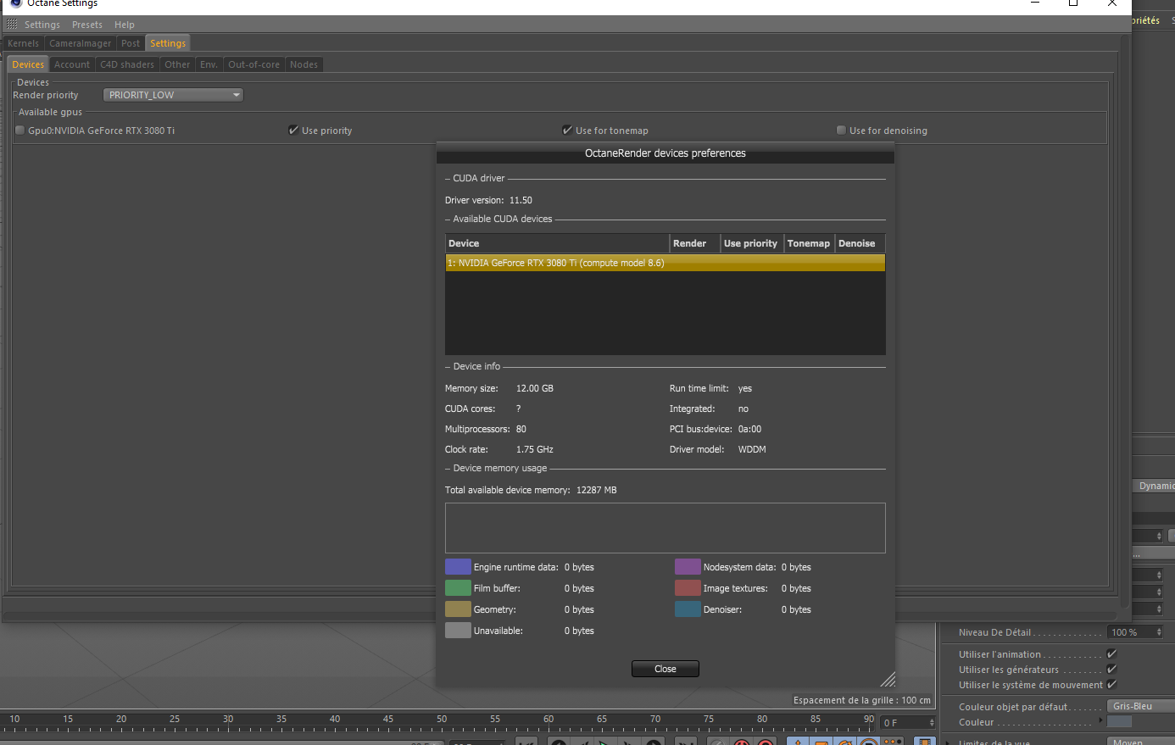Image resolution: width=1175 pixels, height=745 pixels.
Task: Toggle the Utiliser les générateurs checkbox
Action: 1111,670
